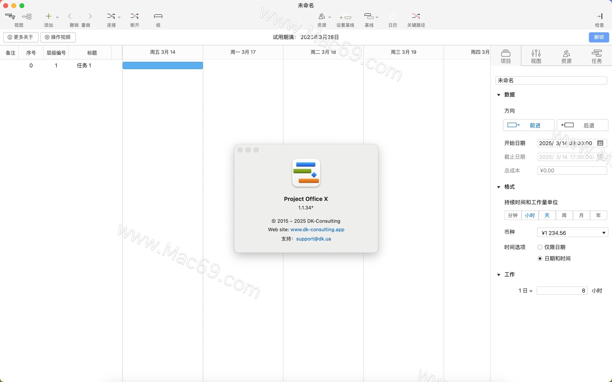
Task: Click the 总成本 cost field
Action: point(572,171)
